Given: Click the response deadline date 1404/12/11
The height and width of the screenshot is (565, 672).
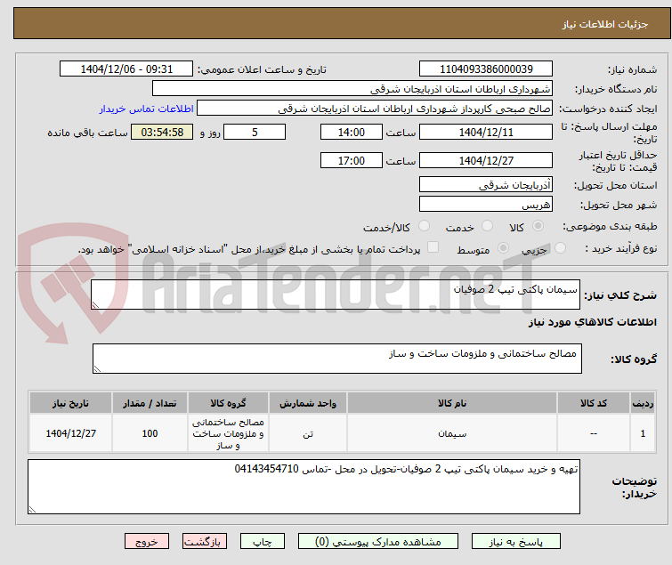Looking at the screenshot, I should (x=486, y=132).
